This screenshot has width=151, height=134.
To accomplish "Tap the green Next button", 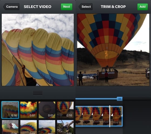I will (x=67, y=7).
